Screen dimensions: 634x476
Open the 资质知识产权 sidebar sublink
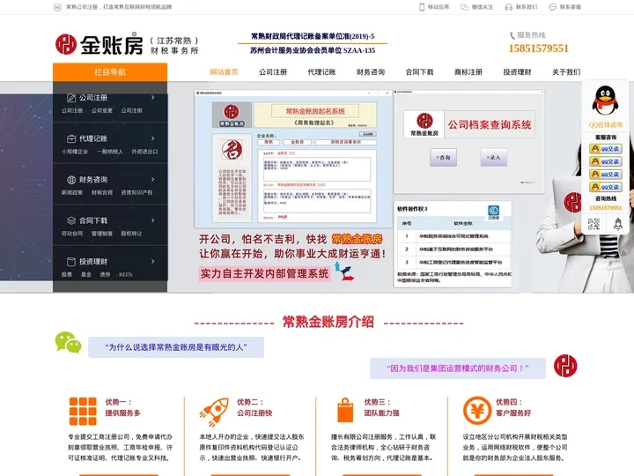(137, 193)
